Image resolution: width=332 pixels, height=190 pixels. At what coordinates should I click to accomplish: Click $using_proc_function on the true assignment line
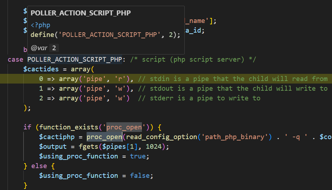[x=79, y=156]
